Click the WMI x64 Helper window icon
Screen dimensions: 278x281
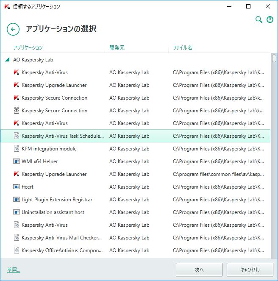(x=17, y=161)
